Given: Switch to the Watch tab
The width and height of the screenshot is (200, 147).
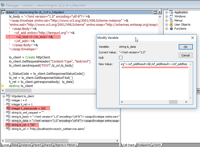Looking at the screenshot, I should tap(157, 145).
